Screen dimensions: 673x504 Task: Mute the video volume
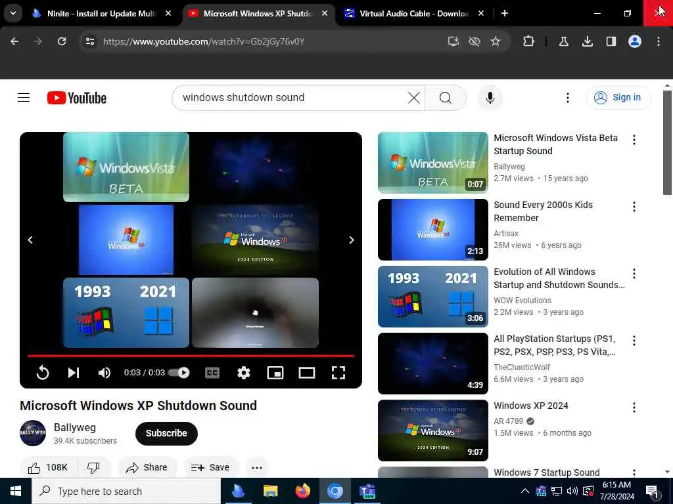(x=104, y=373)
